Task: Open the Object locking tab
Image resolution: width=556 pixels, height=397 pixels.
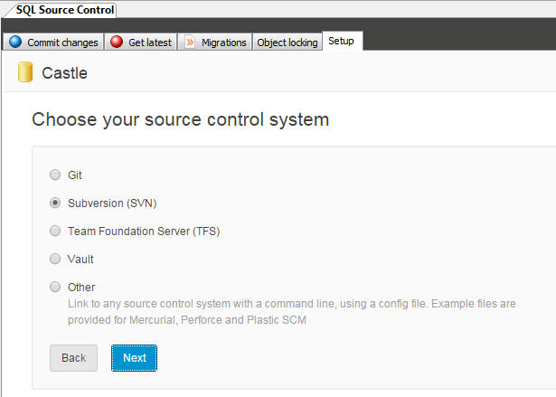Action: pos(287,43)
